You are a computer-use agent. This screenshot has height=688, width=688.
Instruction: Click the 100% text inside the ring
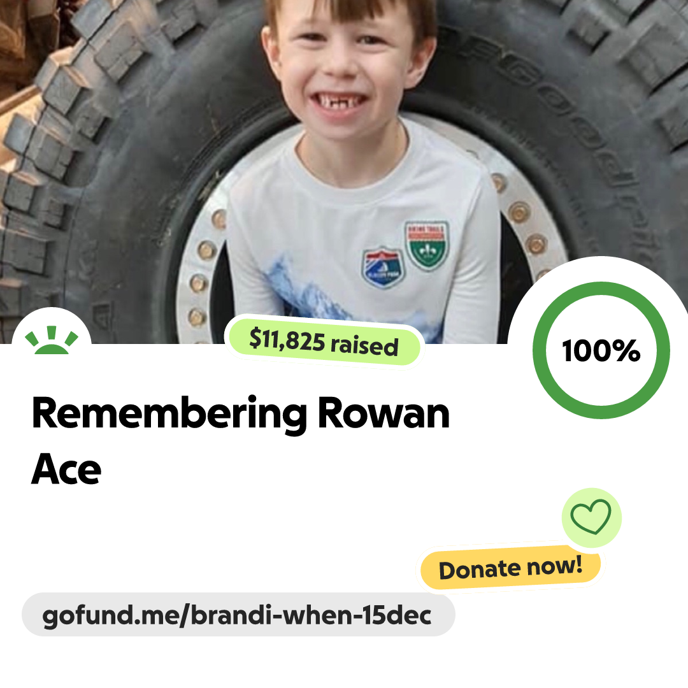601,350
